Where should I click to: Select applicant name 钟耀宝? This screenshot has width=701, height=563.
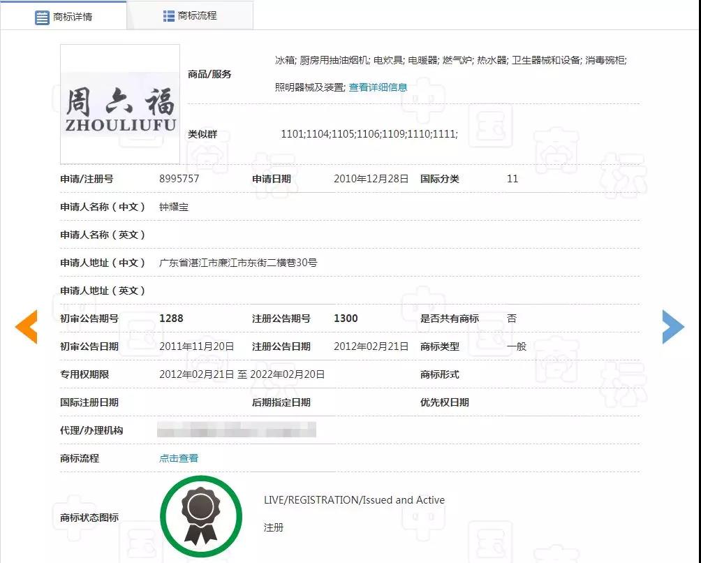(174, 207)
